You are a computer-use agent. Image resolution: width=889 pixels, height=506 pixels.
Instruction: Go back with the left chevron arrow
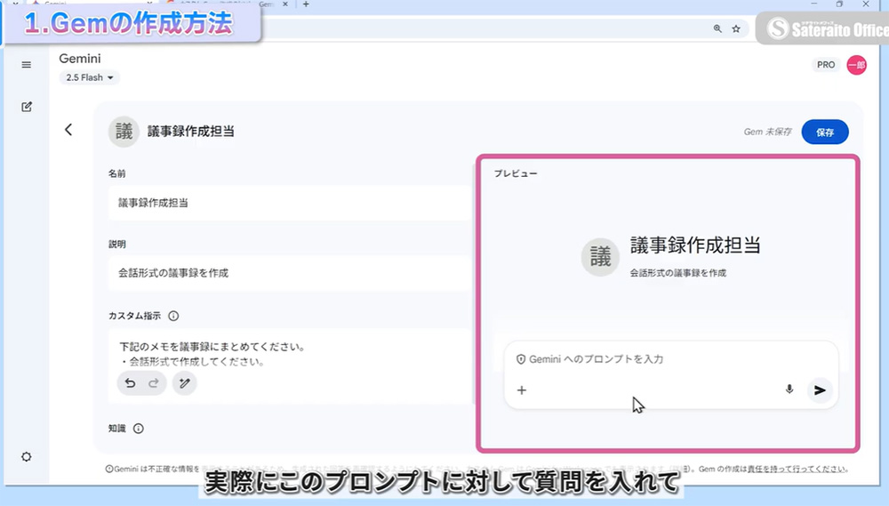coord(68,130)
